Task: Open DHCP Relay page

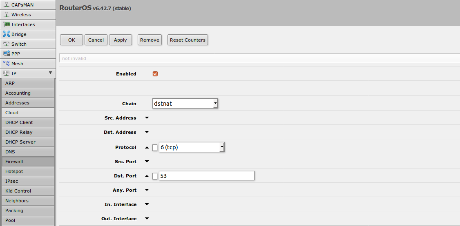Action: click(x=28, y=132)
